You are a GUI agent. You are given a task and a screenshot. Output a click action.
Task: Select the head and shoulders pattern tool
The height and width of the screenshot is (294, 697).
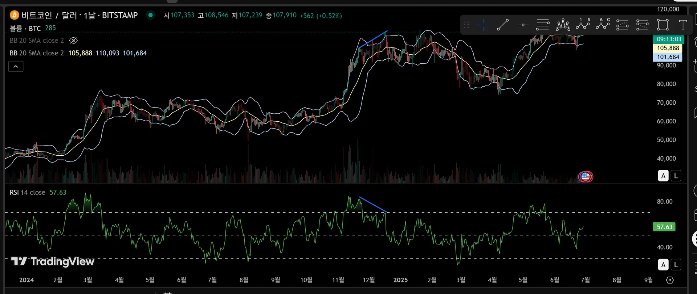coord(563,25)
